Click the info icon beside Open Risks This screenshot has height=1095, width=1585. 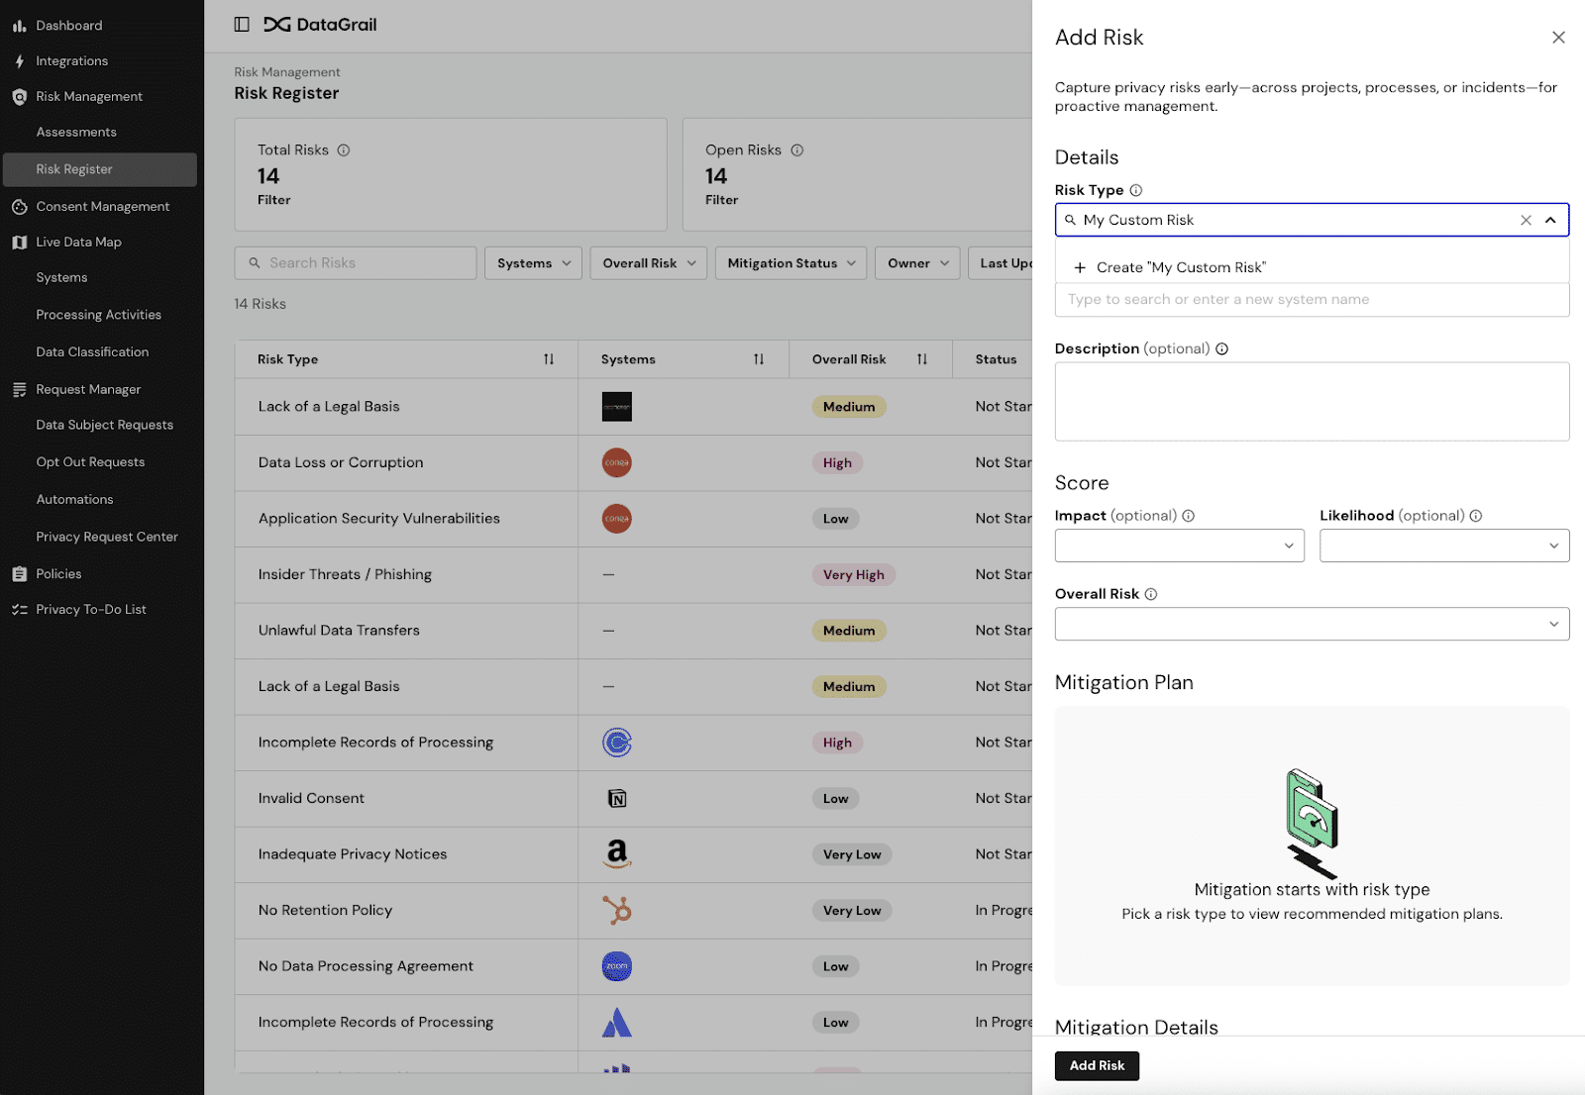coord(797,150)
